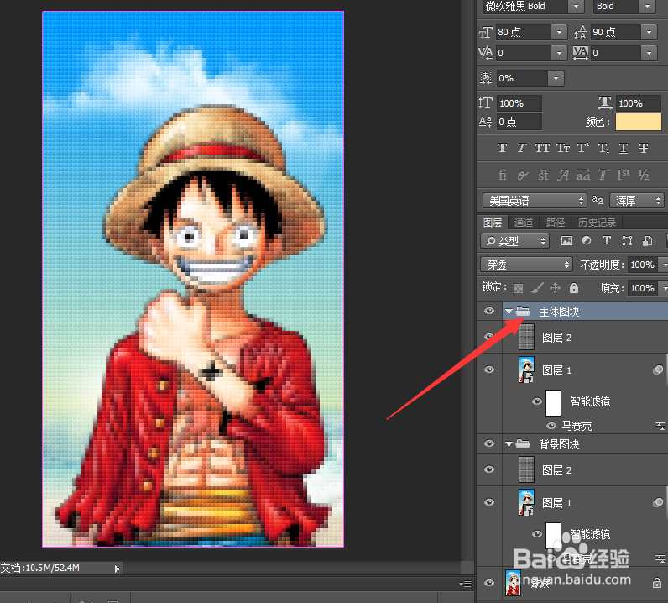Toggle 智能滤镜 visibility in 主体图块 group
The width and height of the screenshot is (668, 603).
[x=537, y=401]
